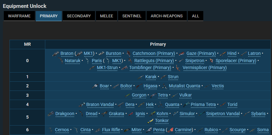Click the Tonkor launcher icon
Viewport: 272px width, 135px height.
[151, 120]
